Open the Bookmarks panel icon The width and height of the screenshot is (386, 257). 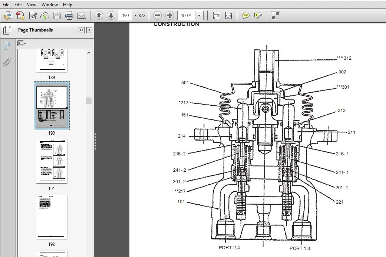tap(7, 46)
